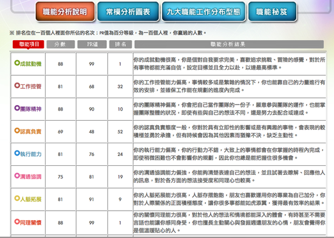The image size is (334, 238).
Task: Select the 認真負責 label
Action: [x=31, y=132]
